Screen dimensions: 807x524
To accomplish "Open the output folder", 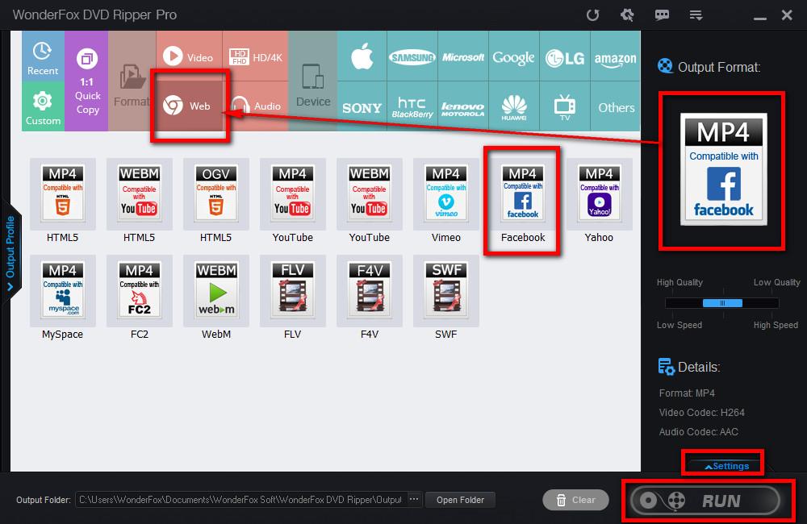I will click(x=460, y=500).
